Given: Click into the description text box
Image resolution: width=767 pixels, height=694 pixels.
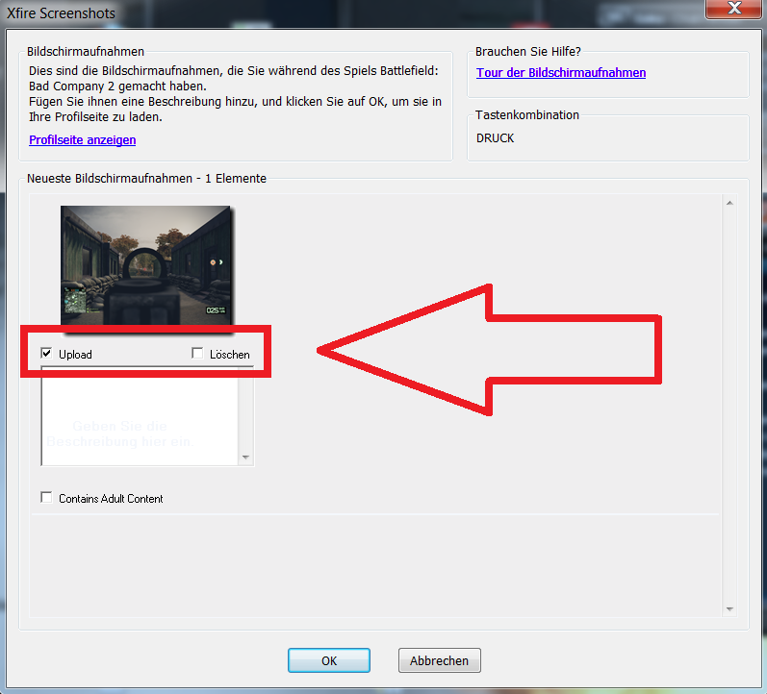Looking at the screenshot, I should (x=140, y=416).
